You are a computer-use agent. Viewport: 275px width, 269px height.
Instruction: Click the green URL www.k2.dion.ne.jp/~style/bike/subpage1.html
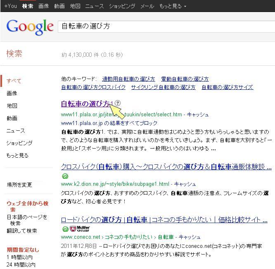coord(115,184)
